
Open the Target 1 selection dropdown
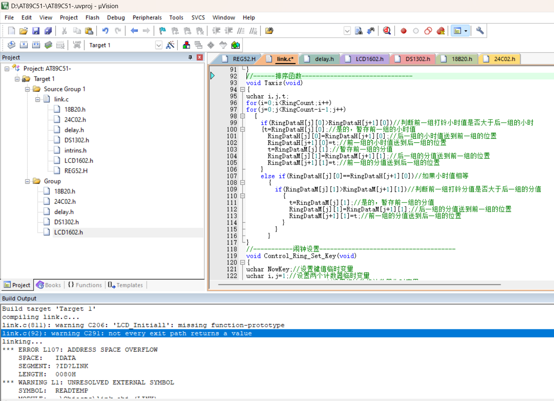(159, 45)
